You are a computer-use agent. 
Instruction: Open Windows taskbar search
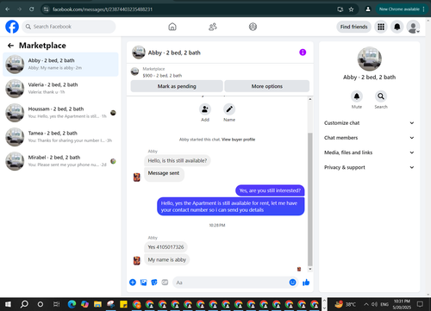point(24,304)
